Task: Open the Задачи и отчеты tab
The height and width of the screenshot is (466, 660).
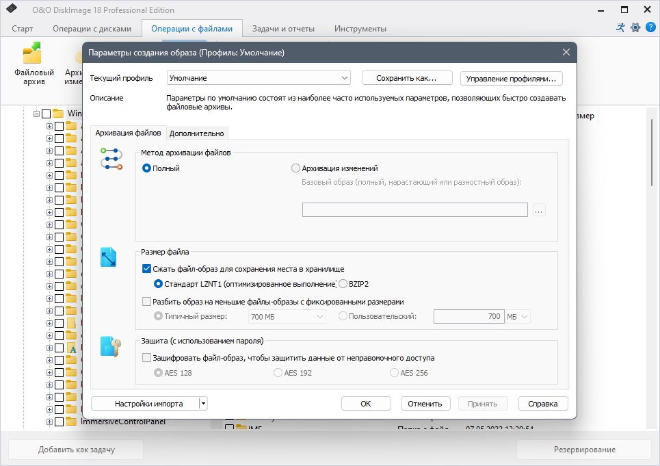Action: (283, 29)
